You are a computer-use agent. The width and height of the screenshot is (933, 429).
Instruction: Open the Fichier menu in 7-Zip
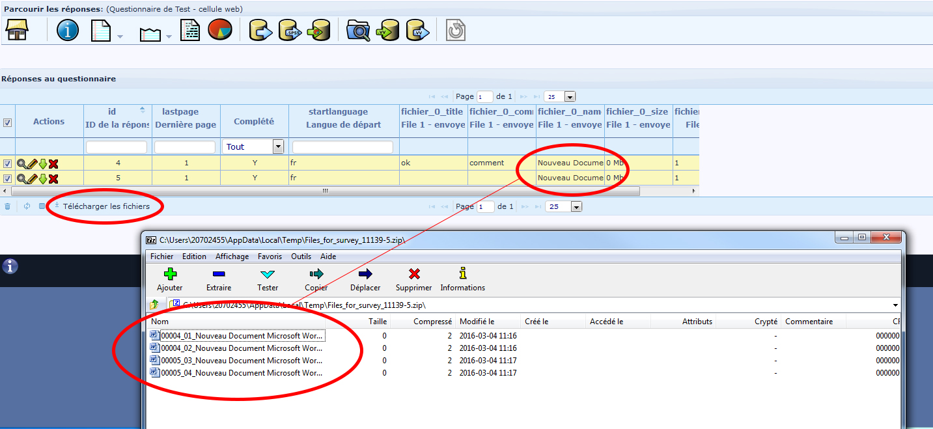click(162, 256)
